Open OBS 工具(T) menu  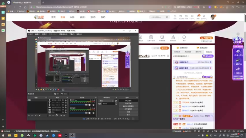72,34
